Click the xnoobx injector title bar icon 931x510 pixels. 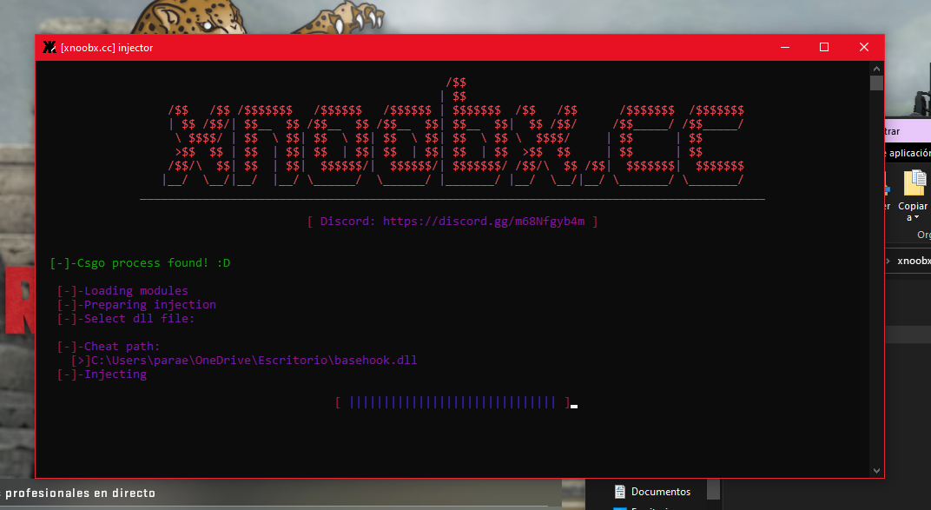pos(50,48)
